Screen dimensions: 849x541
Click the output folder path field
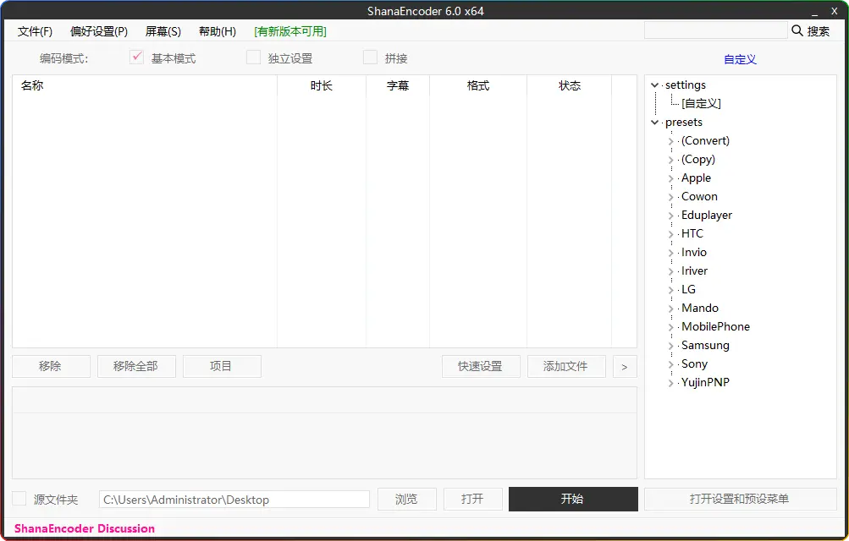[234, 500]
